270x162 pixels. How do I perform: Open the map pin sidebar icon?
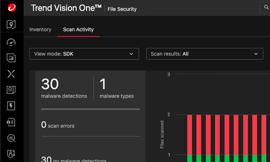coord(11,25)
